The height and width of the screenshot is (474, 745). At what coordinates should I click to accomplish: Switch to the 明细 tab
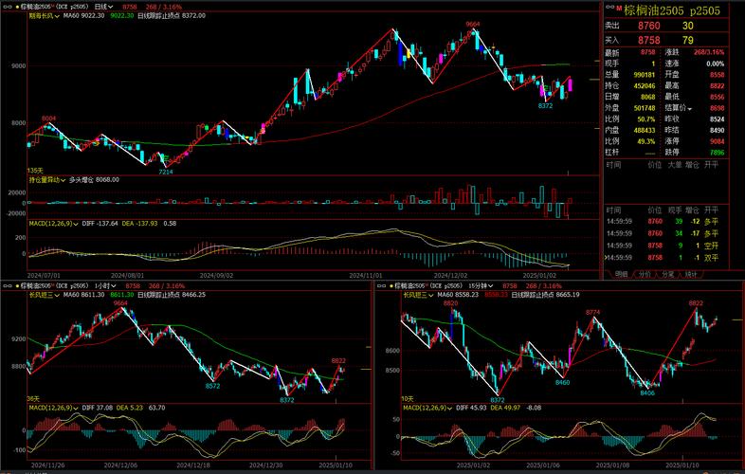622,274
